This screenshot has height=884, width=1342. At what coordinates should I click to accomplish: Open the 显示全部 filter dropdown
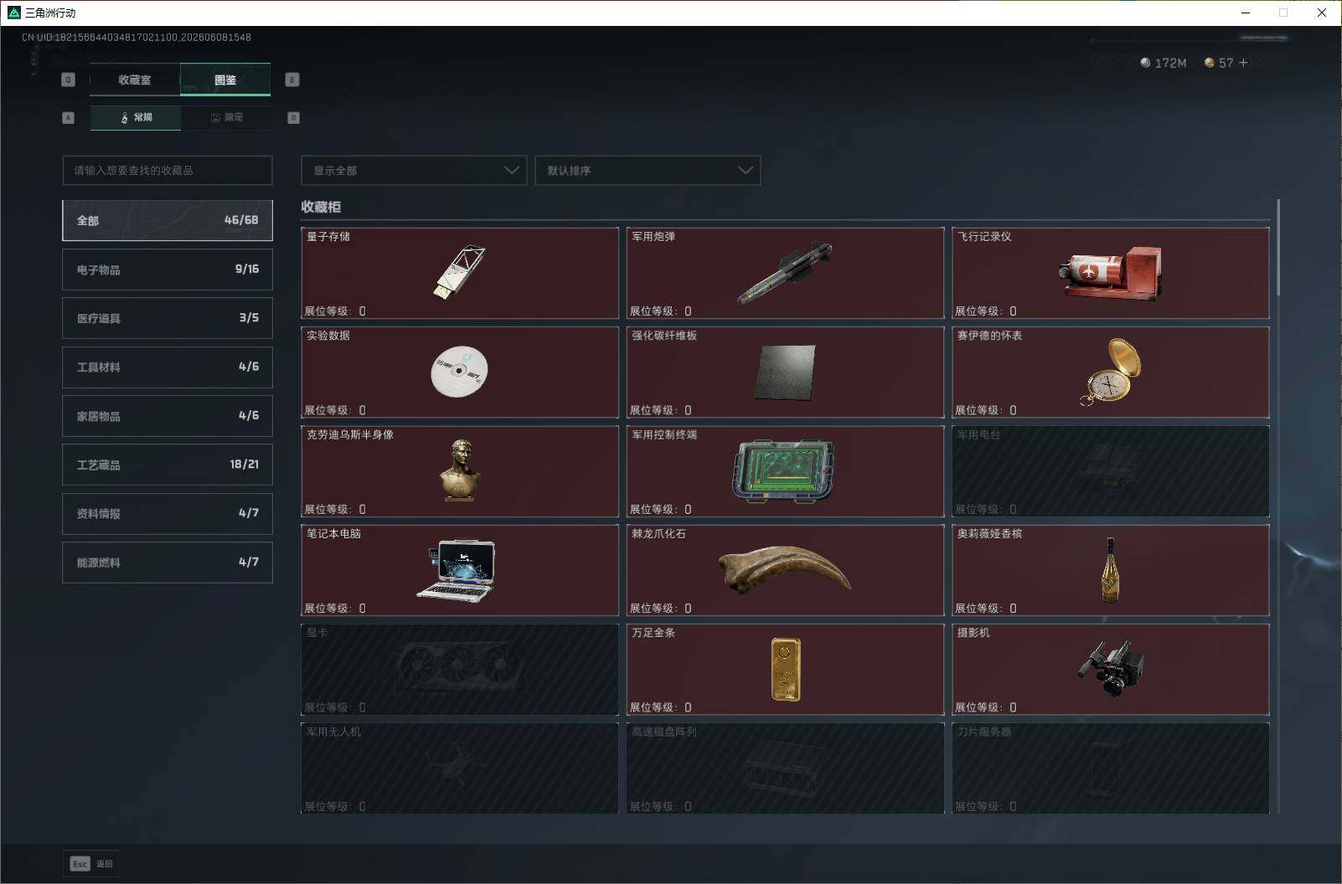tap(414, 170)
